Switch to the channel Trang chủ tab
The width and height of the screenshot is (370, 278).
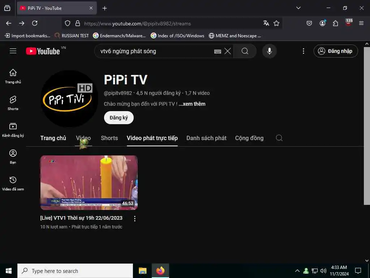coord(53,138)
